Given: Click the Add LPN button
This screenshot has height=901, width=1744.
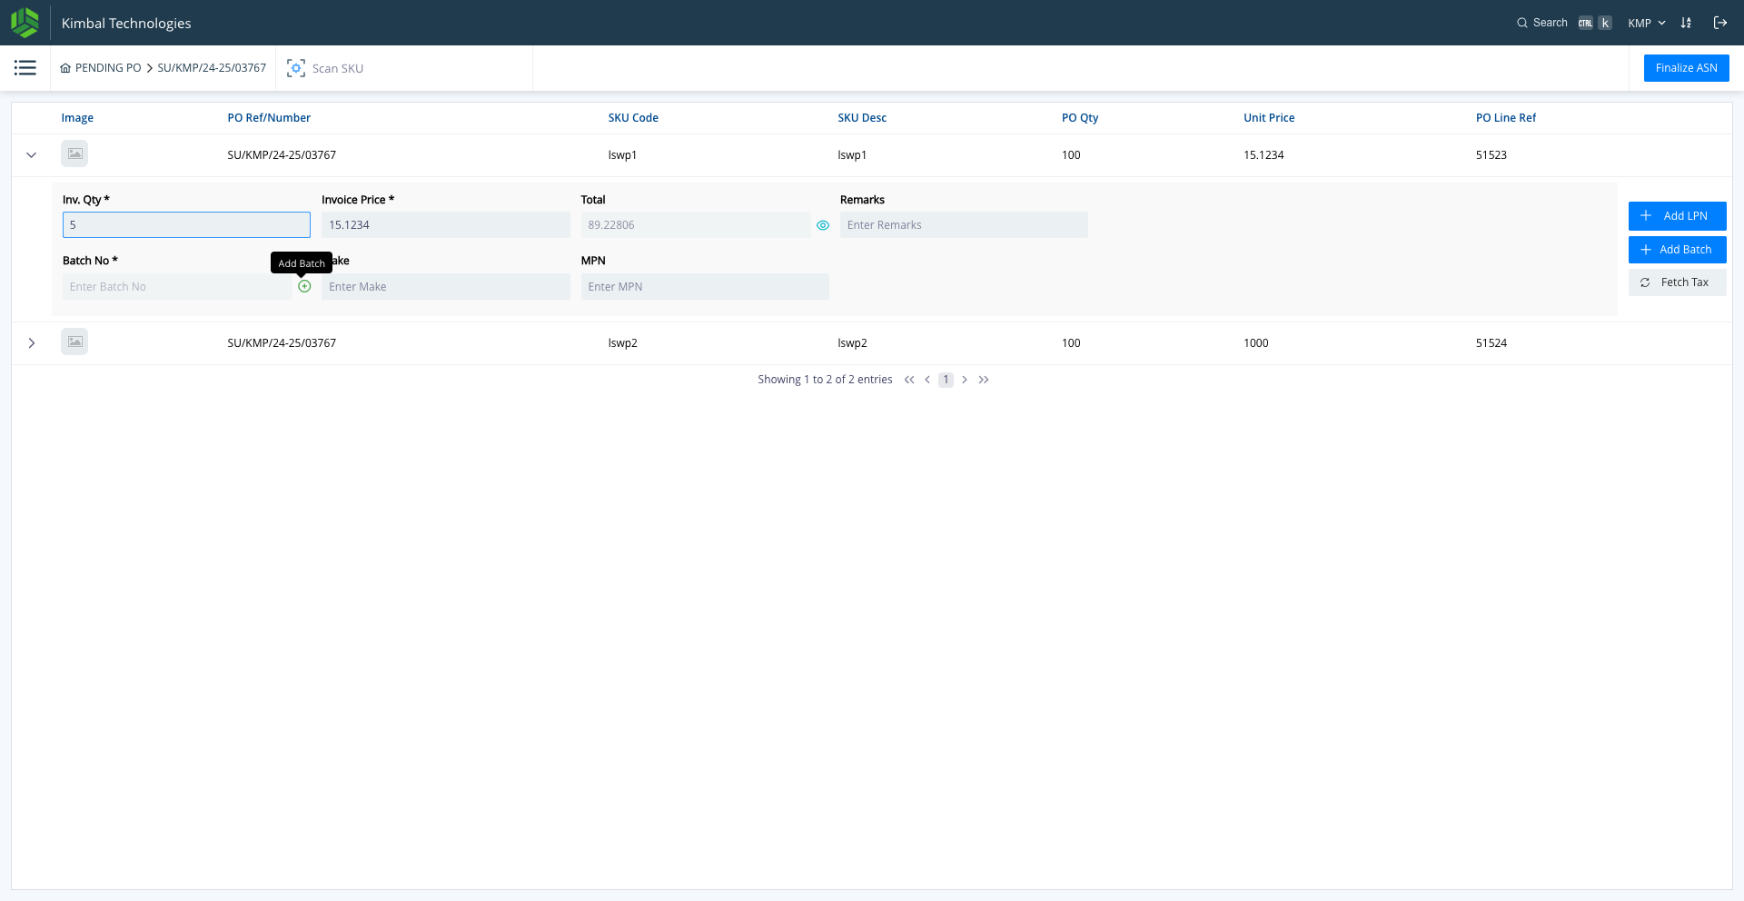Looking at the screenshot, I should pyautogui.click(x=1677, y=216).
